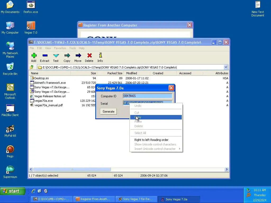The image size is (271, 203).
Task: Click the horizontal scrollbar left arrow
Action: (31, 169)
